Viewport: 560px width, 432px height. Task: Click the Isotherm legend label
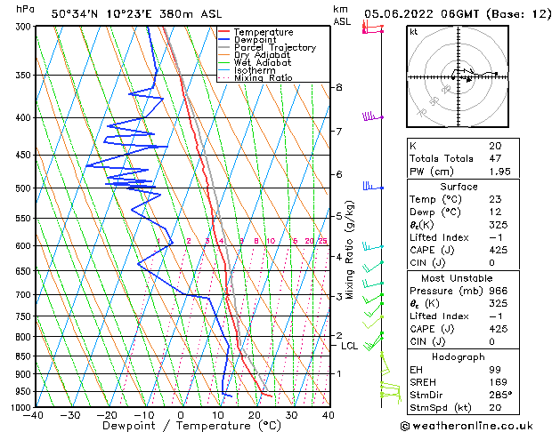point(255,70)
